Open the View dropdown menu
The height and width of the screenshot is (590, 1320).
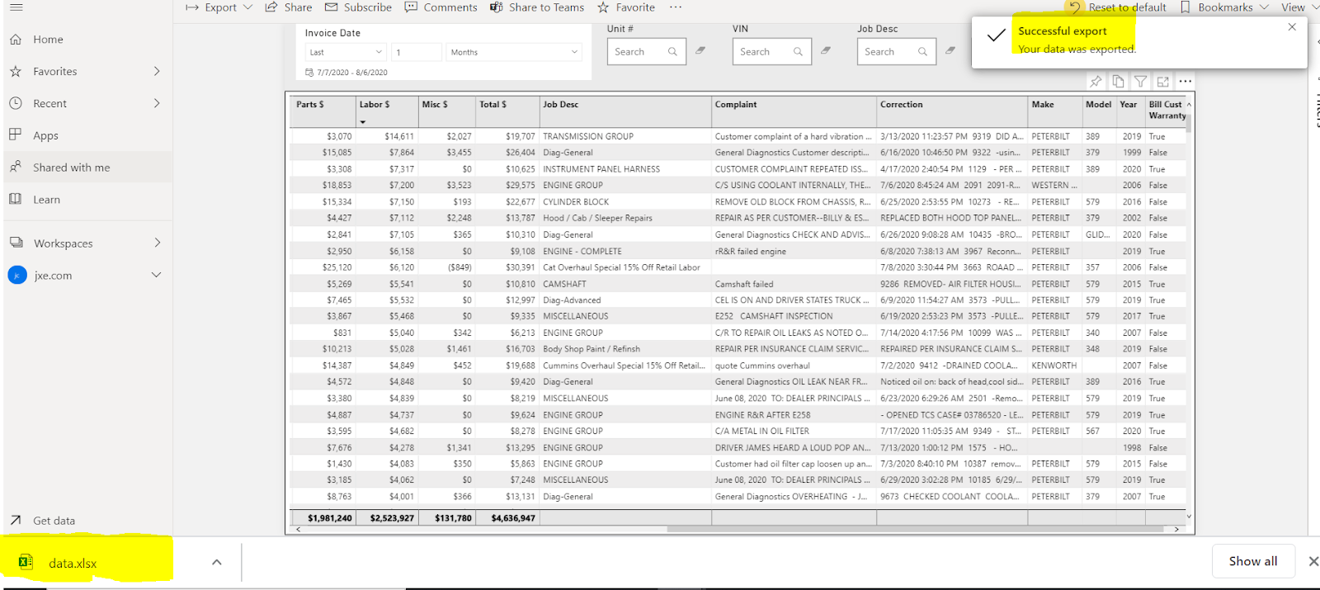tap(1299, 7)
